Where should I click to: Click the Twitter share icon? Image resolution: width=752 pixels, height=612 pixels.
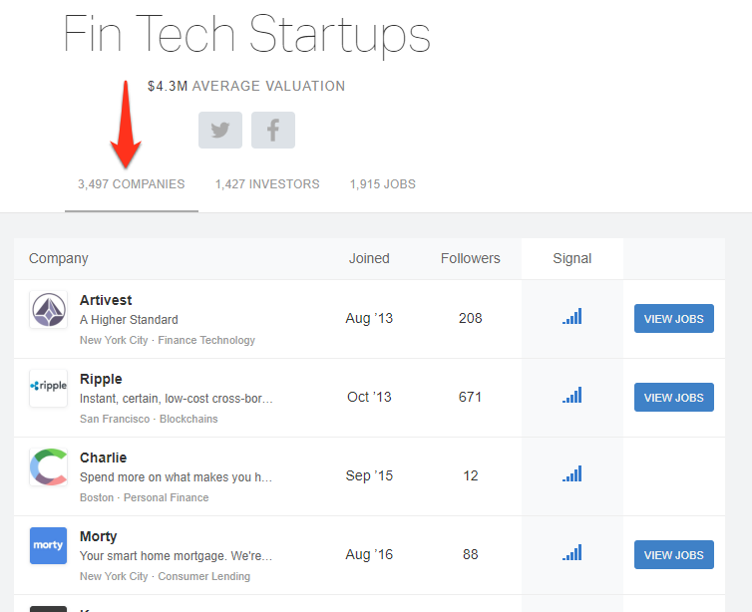pyautogui.click(x=220, y=130)
